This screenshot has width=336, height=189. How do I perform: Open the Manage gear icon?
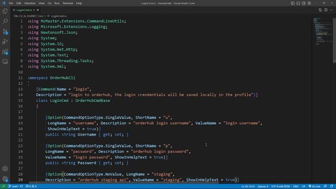[x=5, y=178]
